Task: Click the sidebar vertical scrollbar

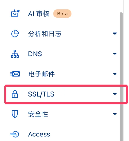Action: click(x=121, y=76)
